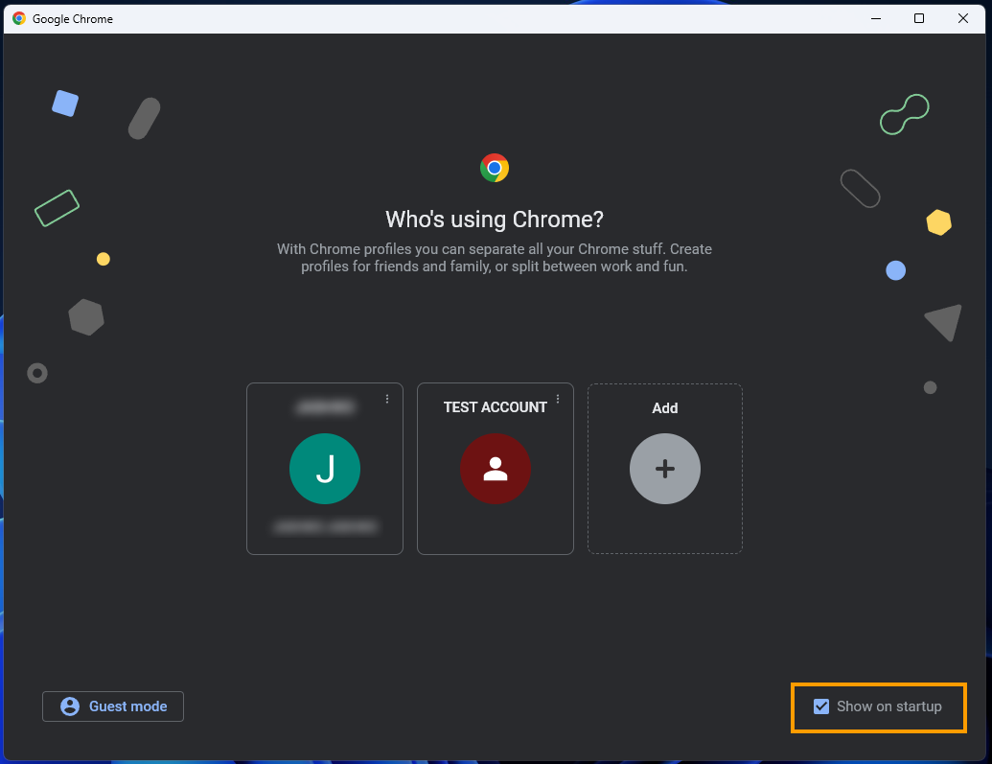Viewport: 992px width, 764px height.
Task: Click the 'Who's using Chrome?' heading
Action: pos(495,219)
